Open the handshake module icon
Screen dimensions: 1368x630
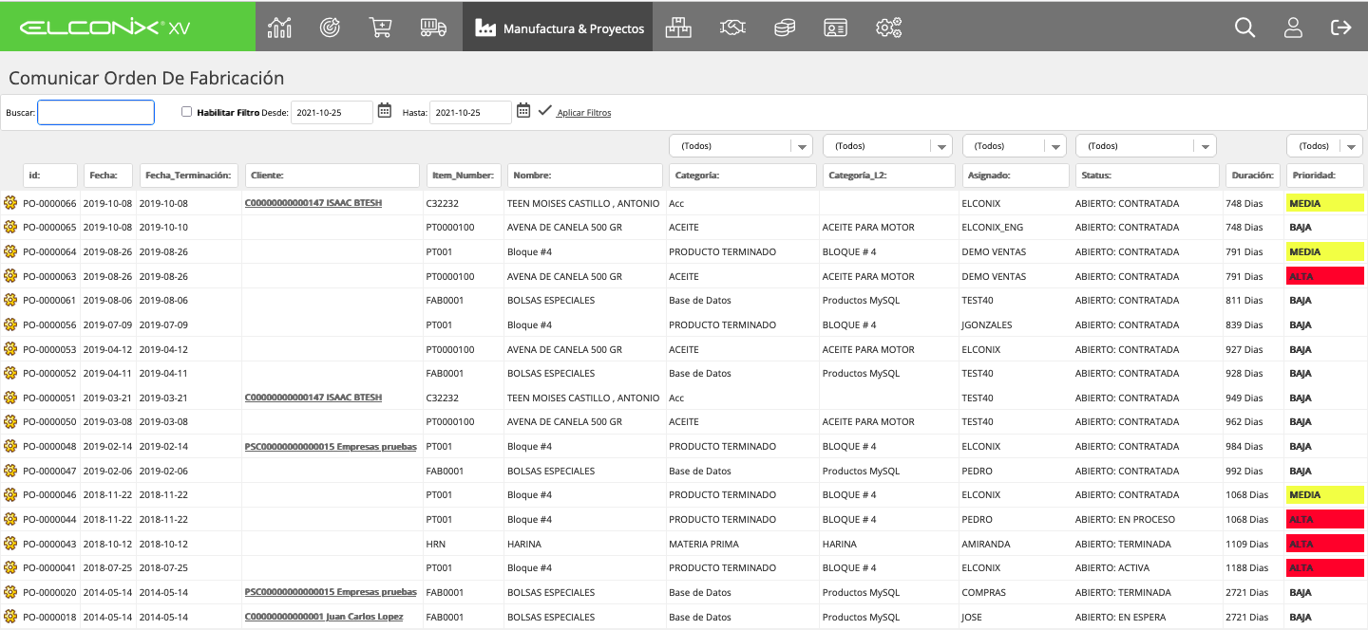point(732,28)
